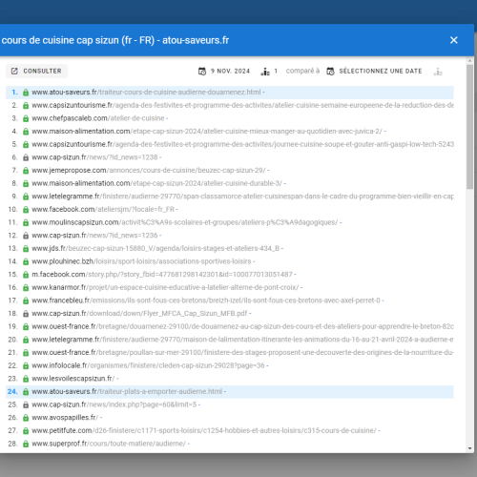Image resolution: width=477 pixels, height=477 pixels.
Task: Click the greyed podium icon at far right
Action: point(438,72)
